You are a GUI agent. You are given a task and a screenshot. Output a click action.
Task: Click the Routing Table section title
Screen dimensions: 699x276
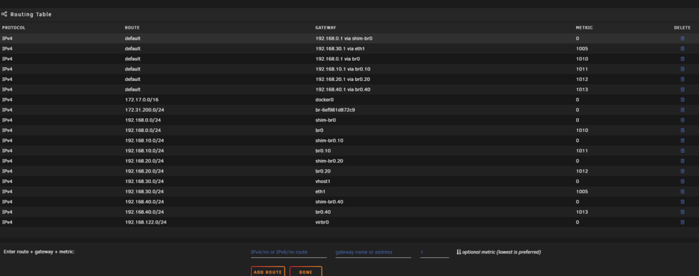coord(31,14)
